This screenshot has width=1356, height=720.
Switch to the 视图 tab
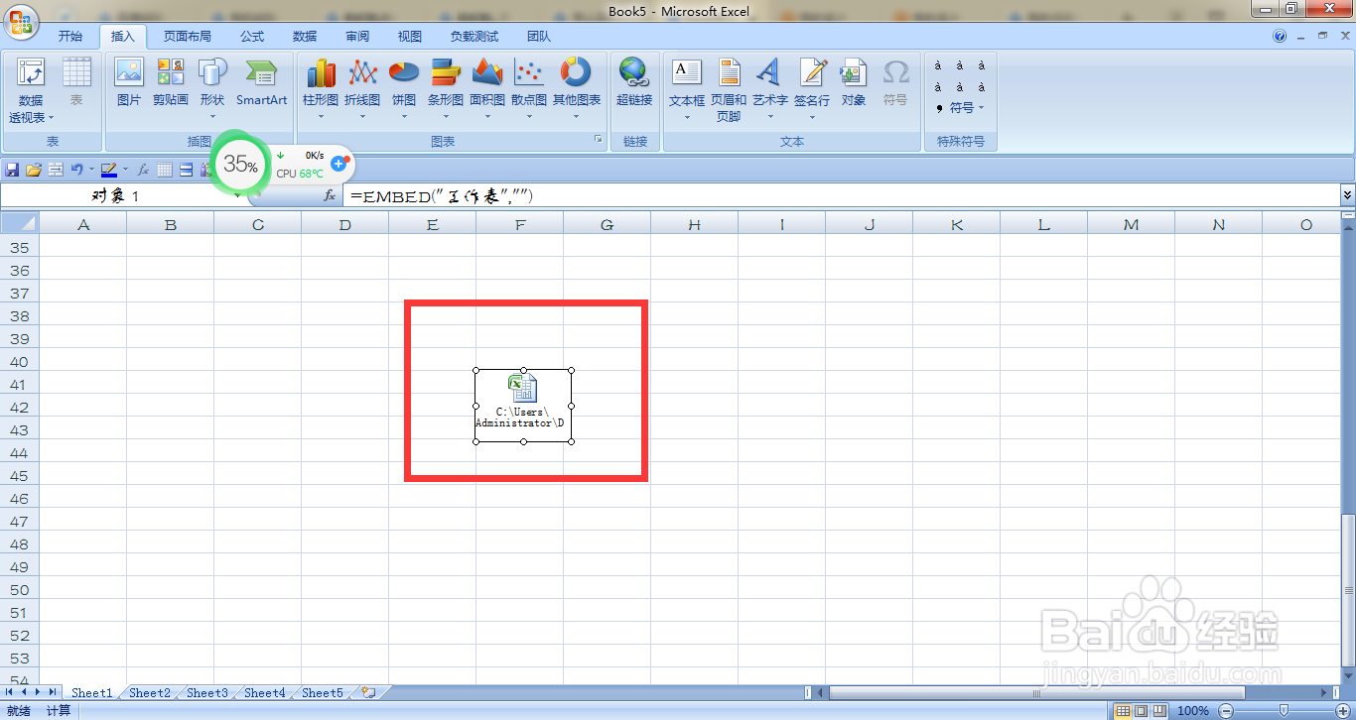click(x=410, y=37)
